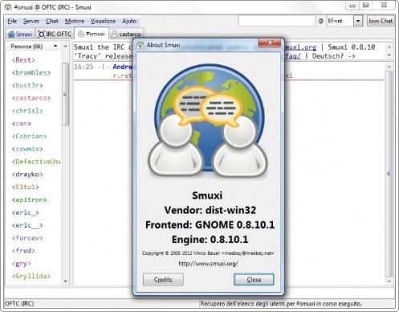Open the Motore menu
399x312 pixels.
[75, 21]
